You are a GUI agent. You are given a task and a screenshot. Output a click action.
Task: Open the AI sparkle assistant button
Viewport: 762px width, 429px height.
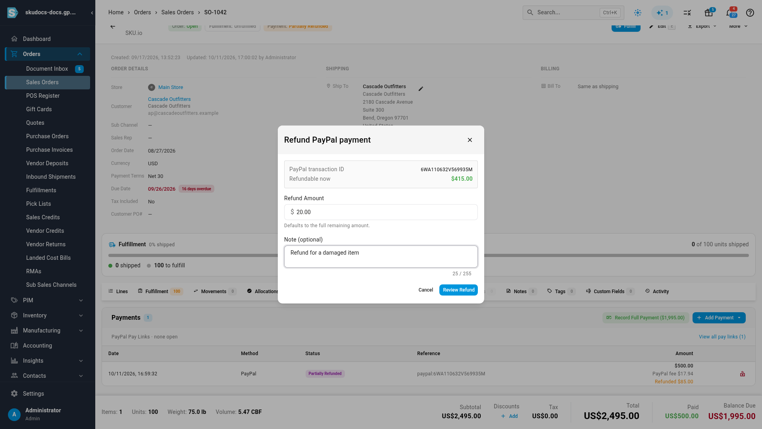[x=662, y=13]
